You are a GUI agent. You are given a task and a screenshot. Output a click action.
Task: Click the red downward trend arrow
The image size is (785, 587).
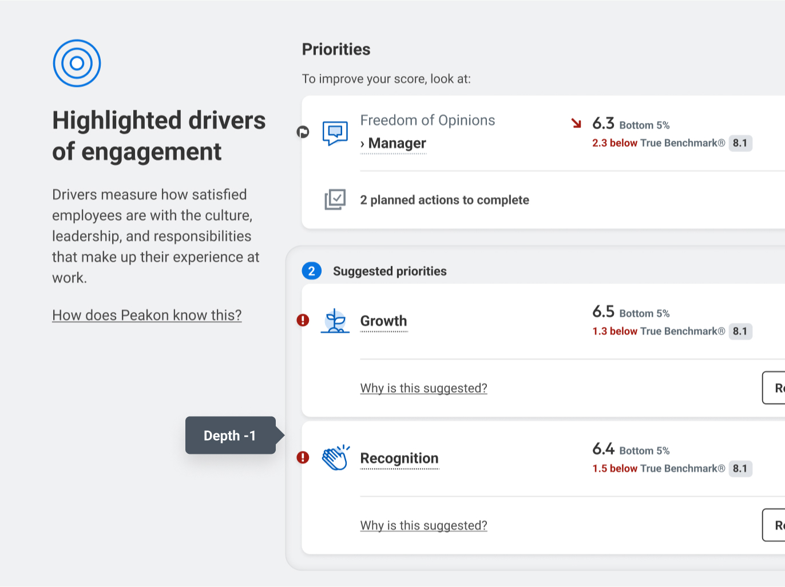(x=576, y=123)
